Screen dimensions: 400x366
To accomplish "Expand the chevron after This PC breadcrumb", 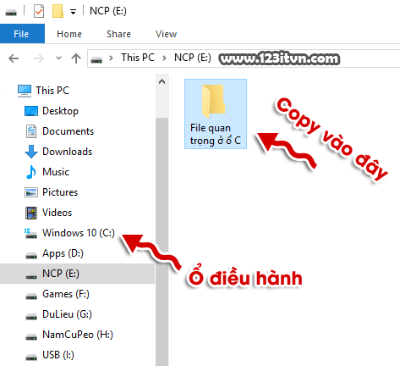I will click(x=164, y=58).
